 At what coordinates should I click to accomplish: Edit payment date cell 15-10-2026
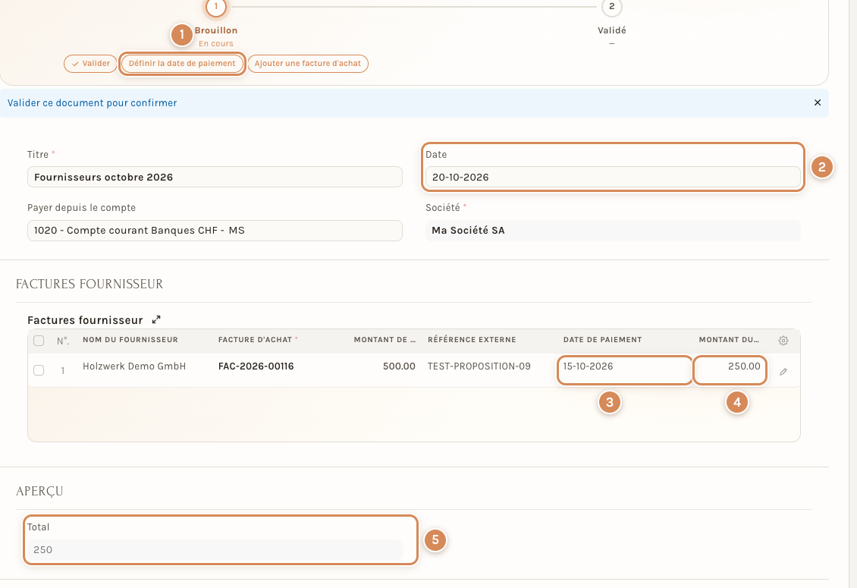pyautogui.click(x=625, y=370)
